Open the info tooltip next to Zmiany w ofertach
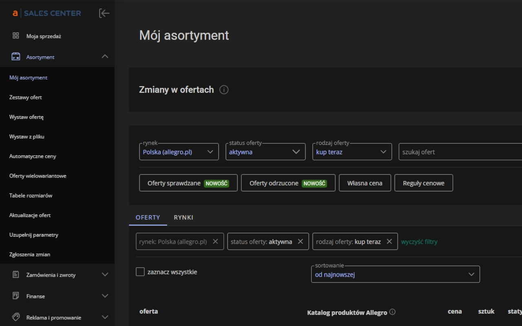522x326 pixels. pos(223,90)
